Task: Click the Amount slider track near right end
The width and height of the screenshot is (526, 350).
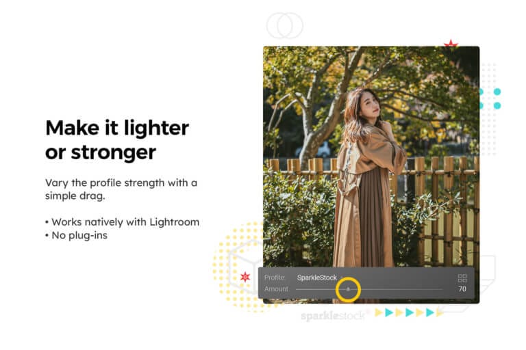Action: pos(434,289)
